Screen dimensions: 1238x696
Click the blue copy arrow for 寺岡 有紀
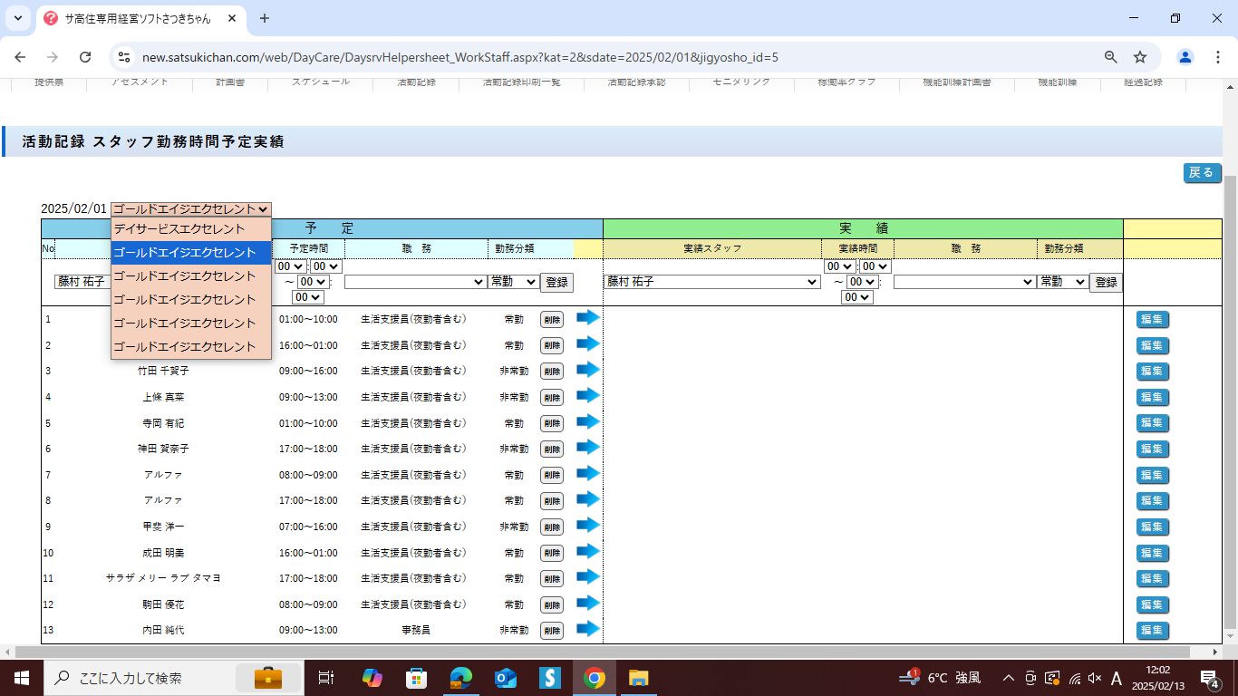point(588,422)
